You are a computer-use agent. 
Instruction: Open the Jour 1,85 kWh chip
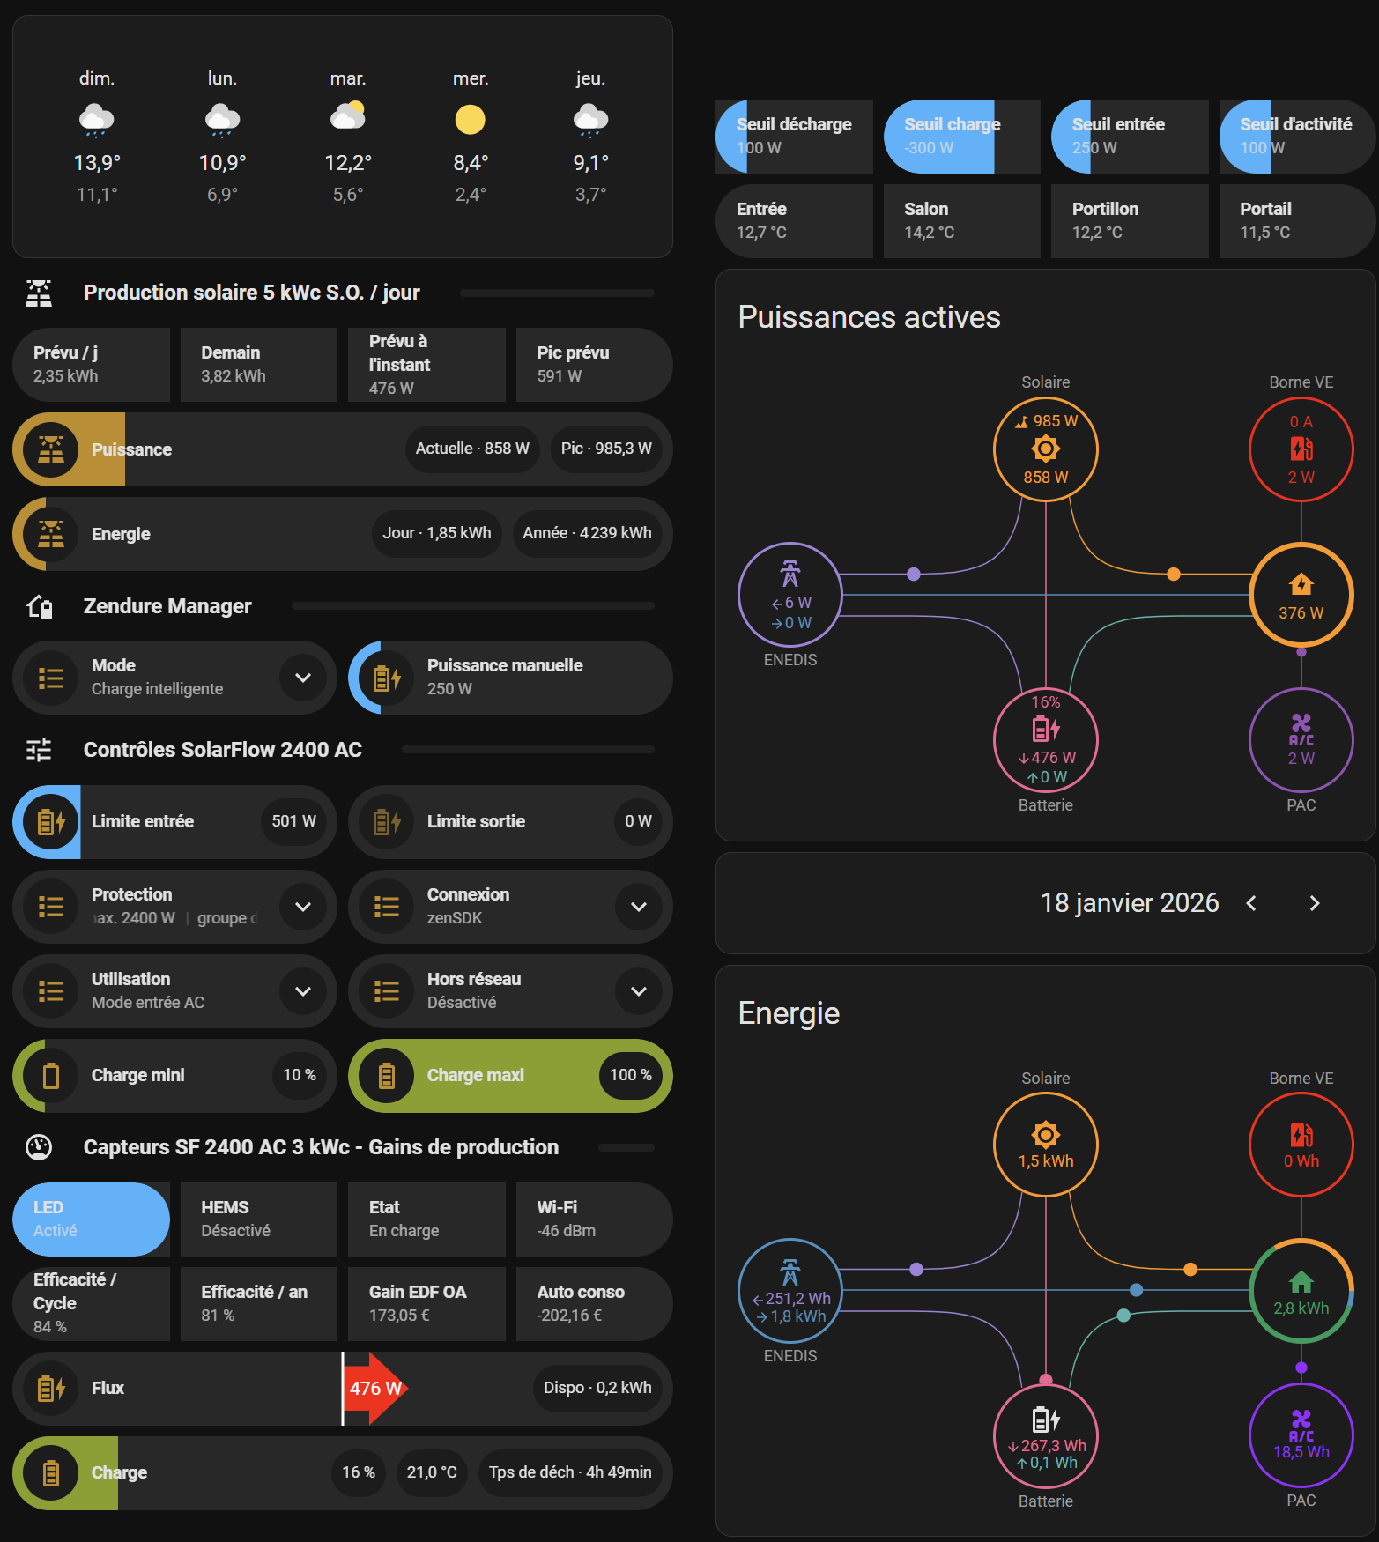point(437,533)
